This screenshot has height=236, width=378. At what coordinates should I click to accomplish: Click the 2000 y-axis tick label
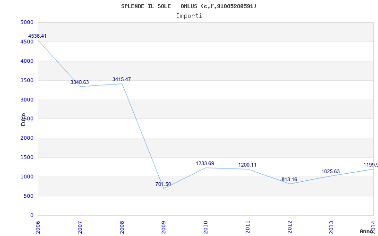coord(26,138)
